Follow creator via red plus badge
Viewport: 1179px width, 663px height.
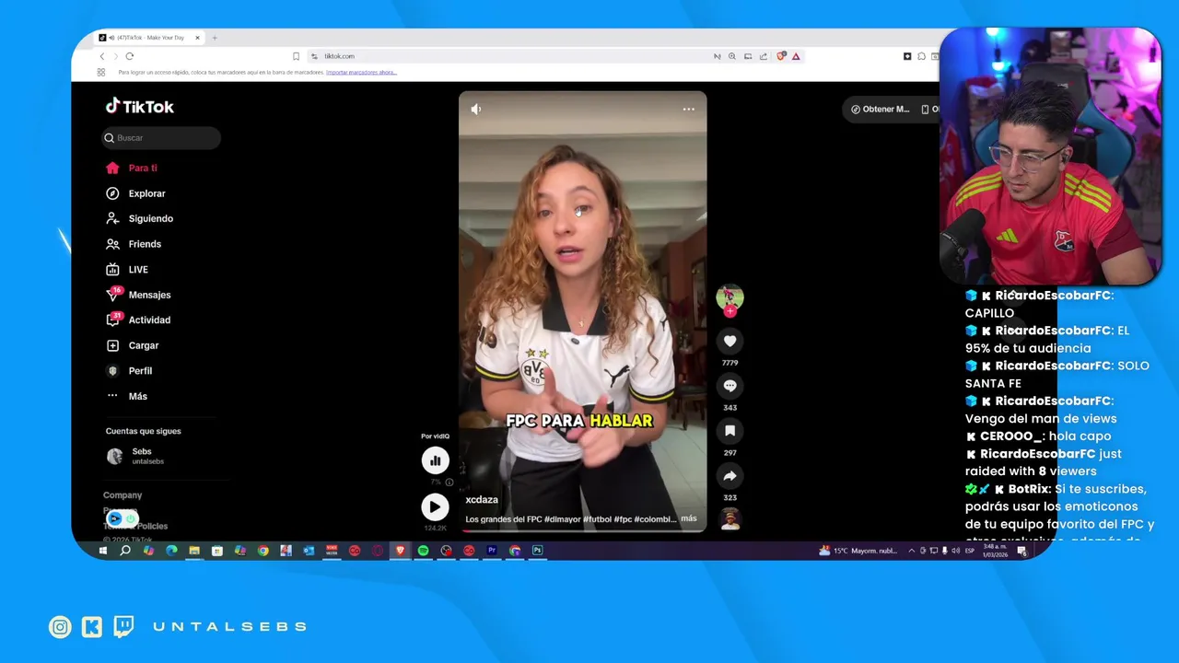pos(730,311)
